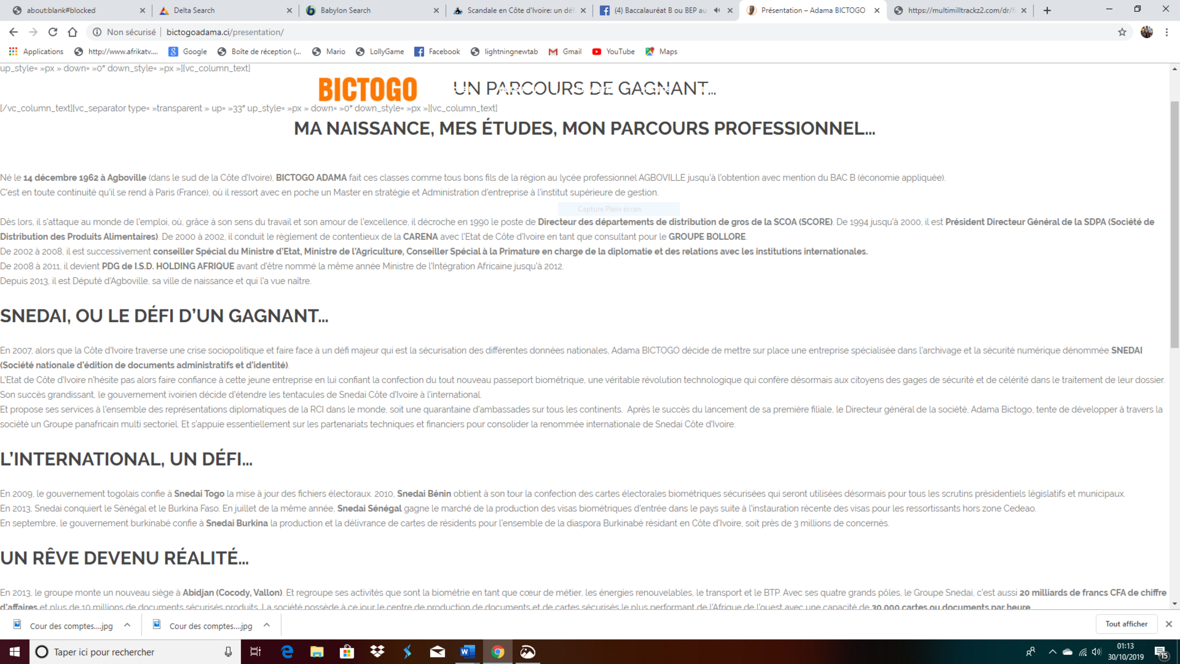Close the downloads bar
This screenshot has width=1180, height=664.
pos(1169,624)
